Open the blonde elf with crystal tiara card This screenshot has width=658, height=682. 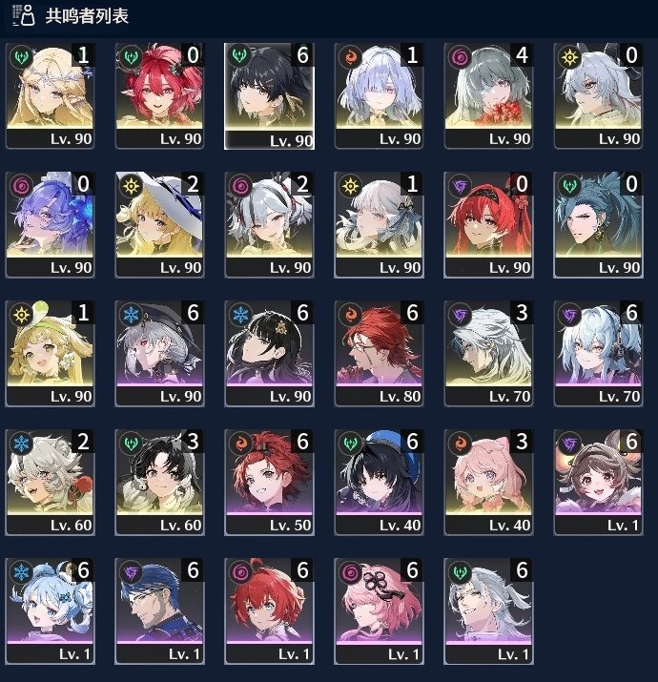tap(50, 95)
